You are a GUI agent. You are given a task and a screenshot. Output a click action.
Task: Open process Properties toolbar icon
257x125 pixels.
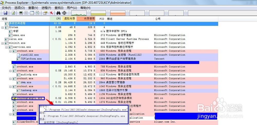(45, 13)
